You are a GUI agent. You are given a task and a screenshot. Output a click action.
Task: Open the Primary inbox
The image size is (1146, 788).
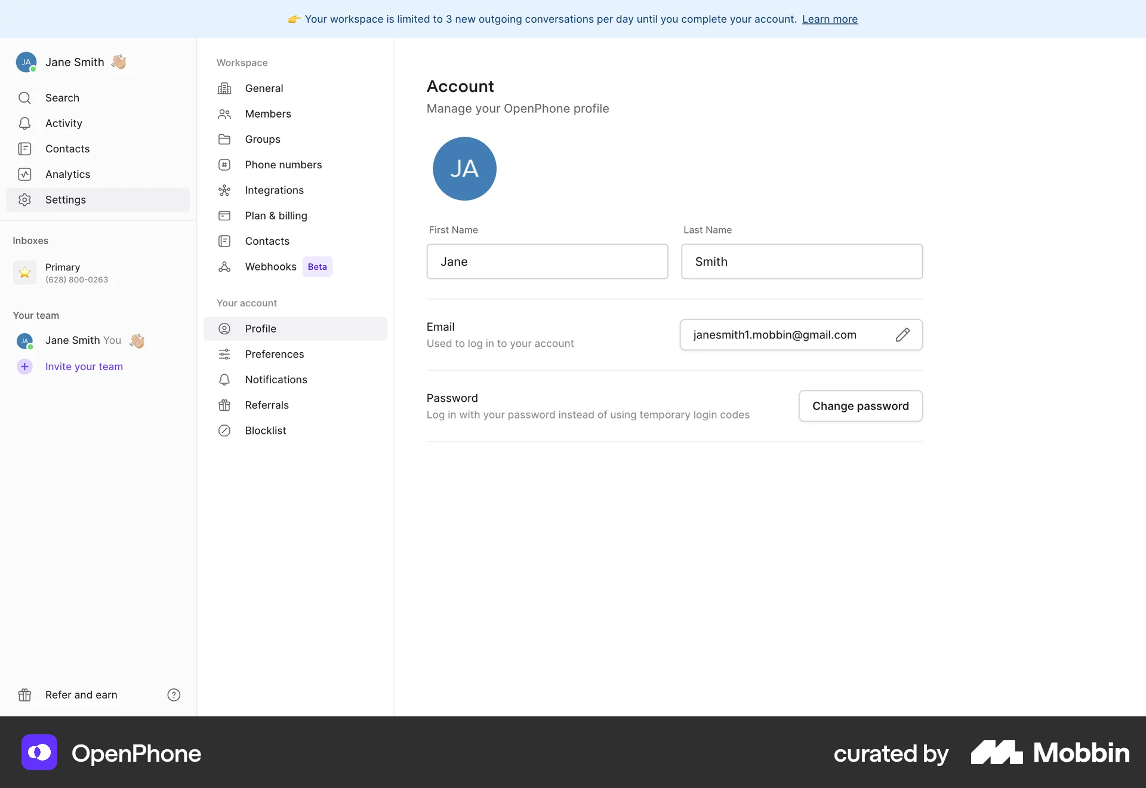pyautogui.click(x=76, y=273)
